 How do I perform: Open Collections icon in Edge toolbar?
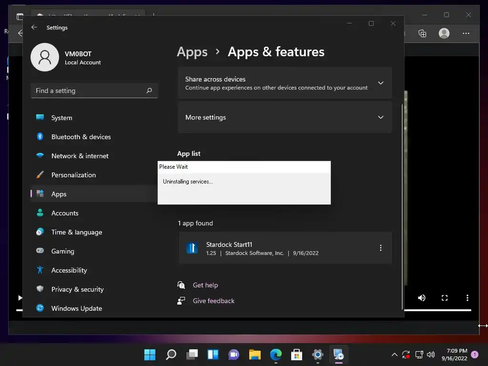[422, 33]
